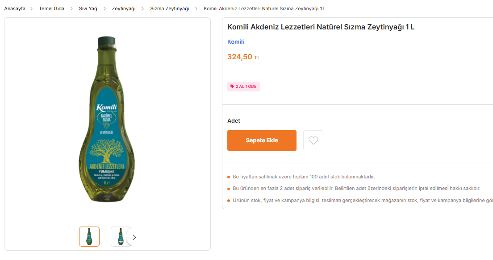Open Temel Gıda breadcrumb category

tap(51, 8)
